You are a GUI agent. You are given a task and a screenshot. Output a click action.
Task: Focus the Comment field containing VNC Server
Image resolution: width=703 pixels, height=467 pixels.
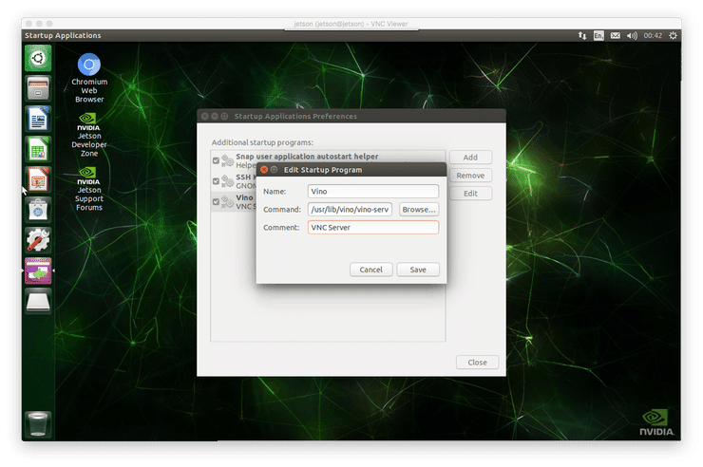pyautogui.click(x=373, y=228)
